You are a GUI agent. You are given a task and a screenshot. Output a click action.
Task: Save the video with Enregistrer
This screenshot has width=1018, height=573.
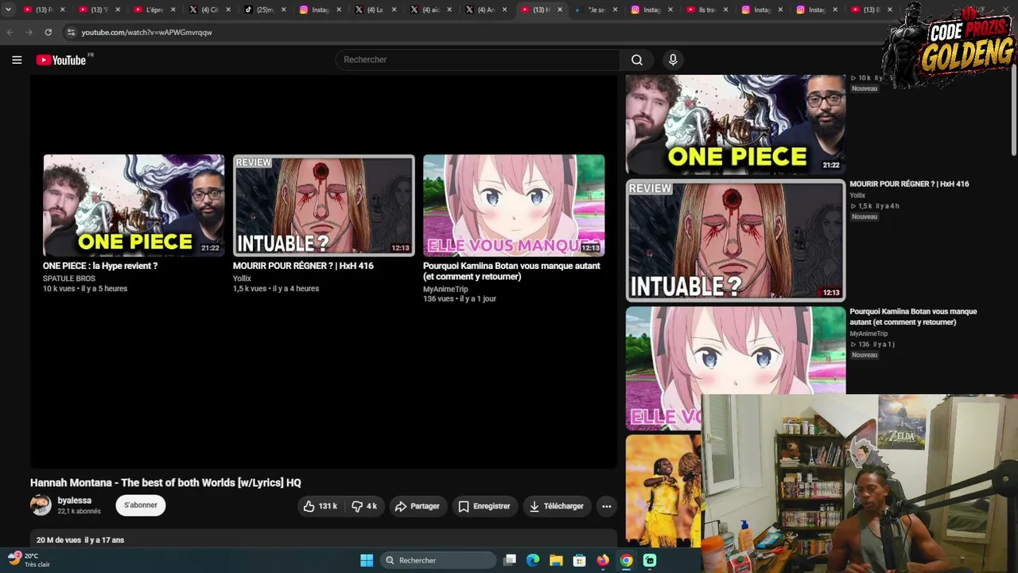tap(484, 506)
